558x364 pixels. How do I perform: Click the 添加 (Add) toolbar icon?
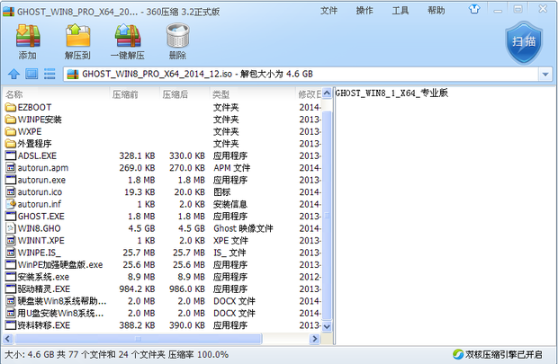coord(28,36)
